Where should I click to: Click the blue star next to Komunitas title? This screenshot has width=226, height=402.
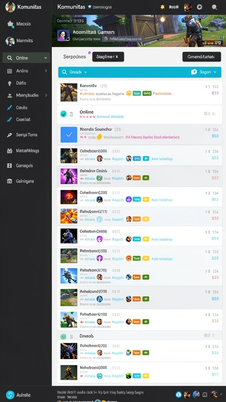[x=89, y=7]
